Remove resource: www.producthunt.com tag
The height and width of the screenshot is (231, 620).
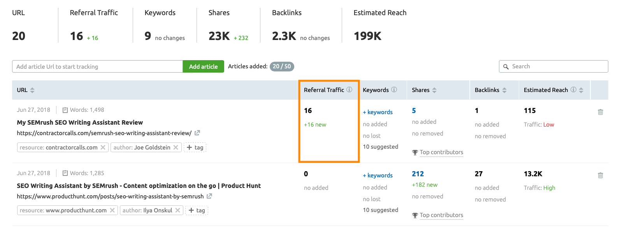(x=112, y=210)
